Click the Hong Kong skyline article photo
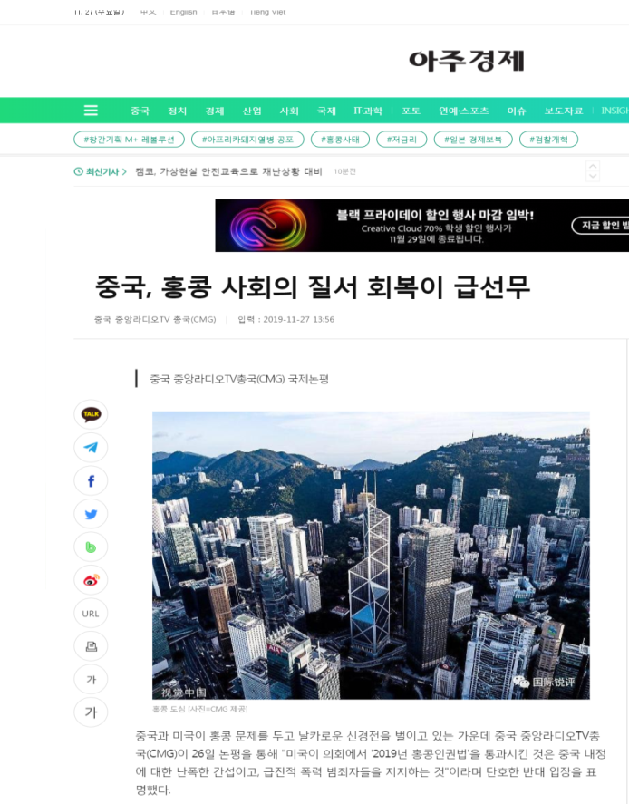 pyautogui.click(x=371, y=555)
